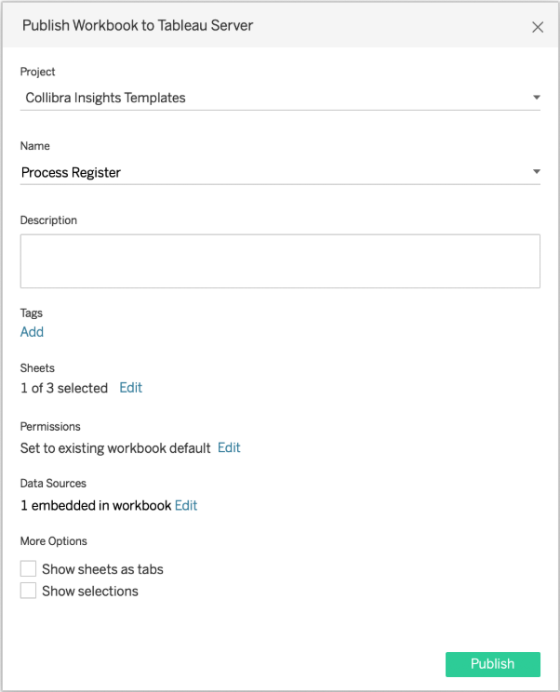Click the "Show sheets as tabs" label text
560x692 pixels.
102,568
